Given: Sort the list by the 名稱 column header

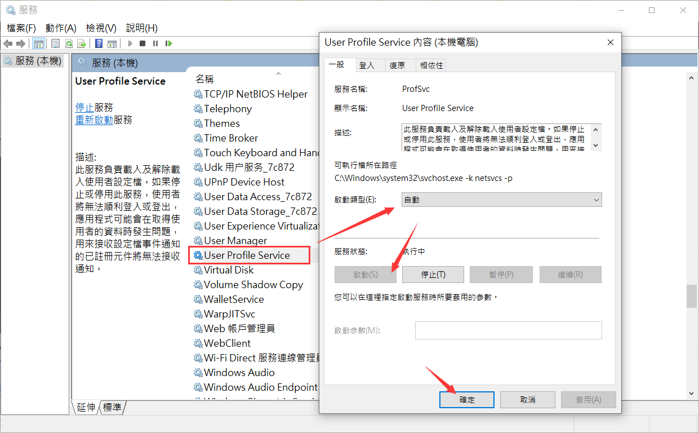Looking at the screenshot, I should point(204,79).
